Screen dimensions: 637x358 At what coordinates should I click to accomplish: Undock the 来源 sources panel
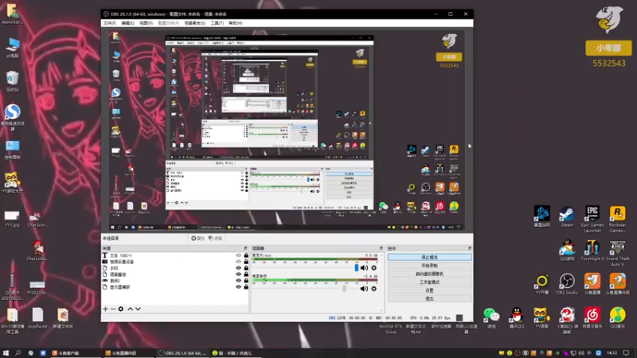tap(245, 248)
